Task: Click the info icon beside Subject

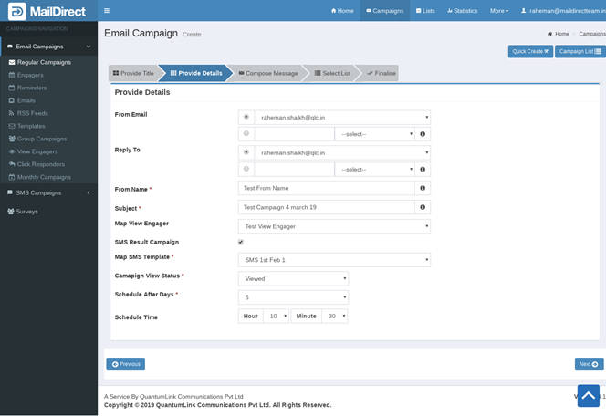Action: (423, 207)
